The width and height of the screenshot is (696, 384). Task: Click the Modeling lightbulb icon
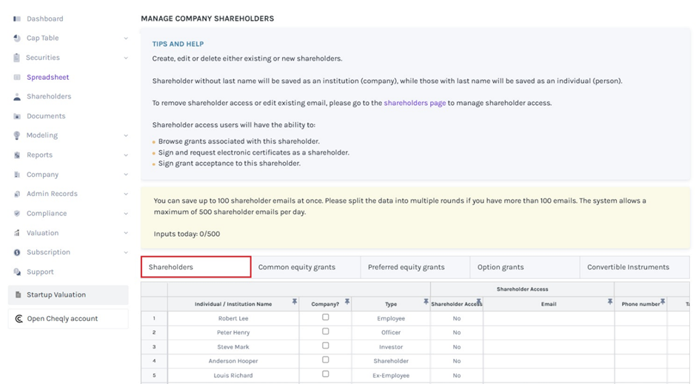click(x=17, y=135)
